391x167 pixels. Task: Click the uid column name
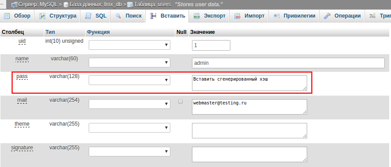pos(22,41)
